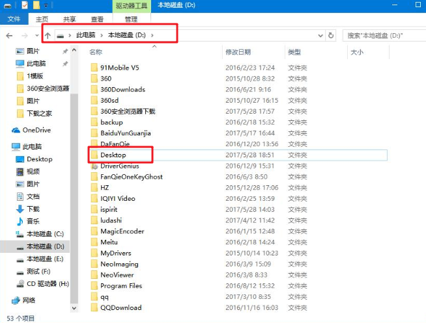
Task: Open Desktop under 此电脑 in sidebar
Action: 39,159
